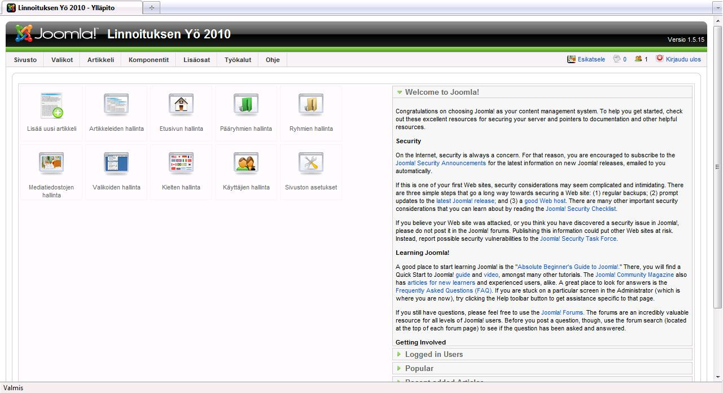Open Absolute Beginner's Guide to Joomla! link
The height and width of the screenshot is (393, 723).
click(568, 267)
